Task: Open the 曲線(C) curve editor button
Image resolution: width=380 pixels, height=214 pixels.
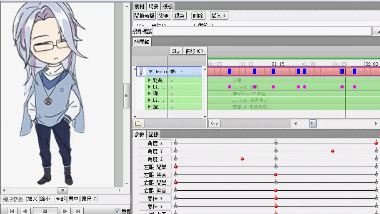Action: pos(194,51)
